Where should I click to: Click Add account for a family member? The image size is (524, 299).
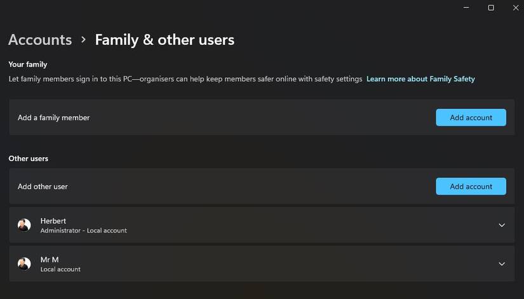pos(471,117)
